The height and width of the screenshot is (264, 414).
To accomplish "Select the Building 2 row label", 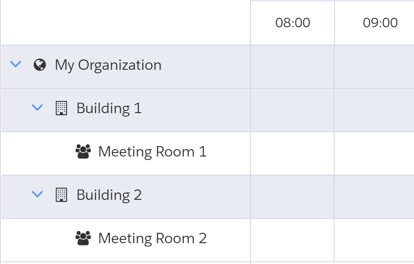I will 109,195.
